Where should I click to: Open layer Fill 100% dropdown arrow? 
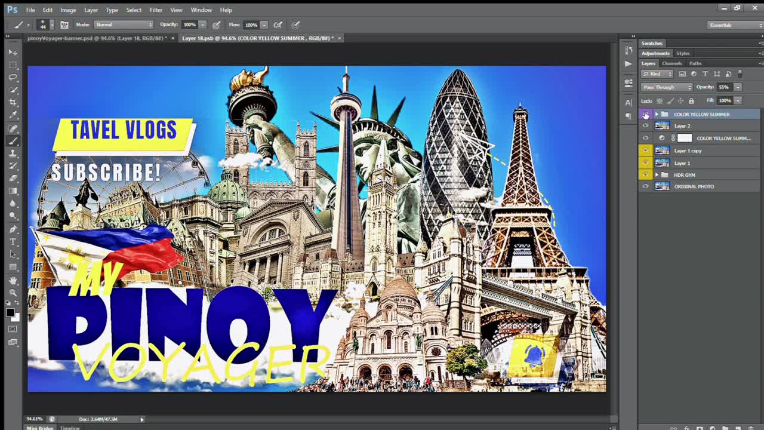tap(738, 100)
